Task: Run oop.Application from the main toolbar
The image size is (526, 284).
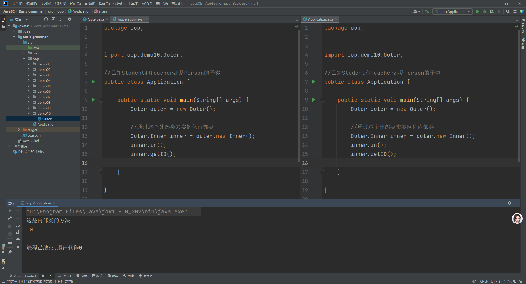Action: pyautogui.click(x=478, y=11)
